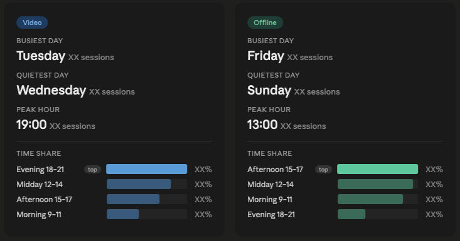Select the Video Morning 9–11 bar
This screenshot has width=460, height=241.
122,214
